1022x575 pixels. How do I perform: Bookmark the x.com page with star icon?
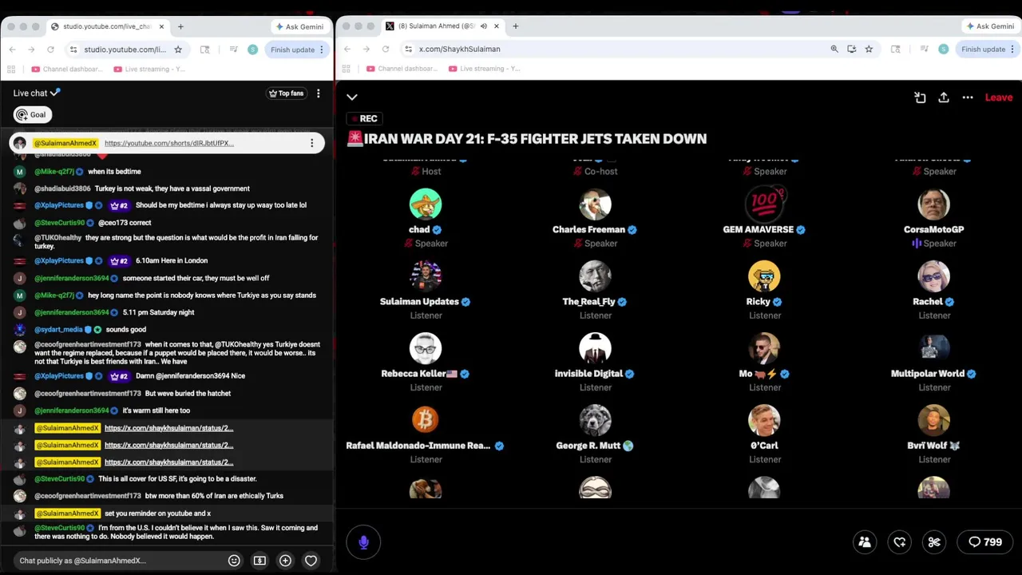[869, 50]
